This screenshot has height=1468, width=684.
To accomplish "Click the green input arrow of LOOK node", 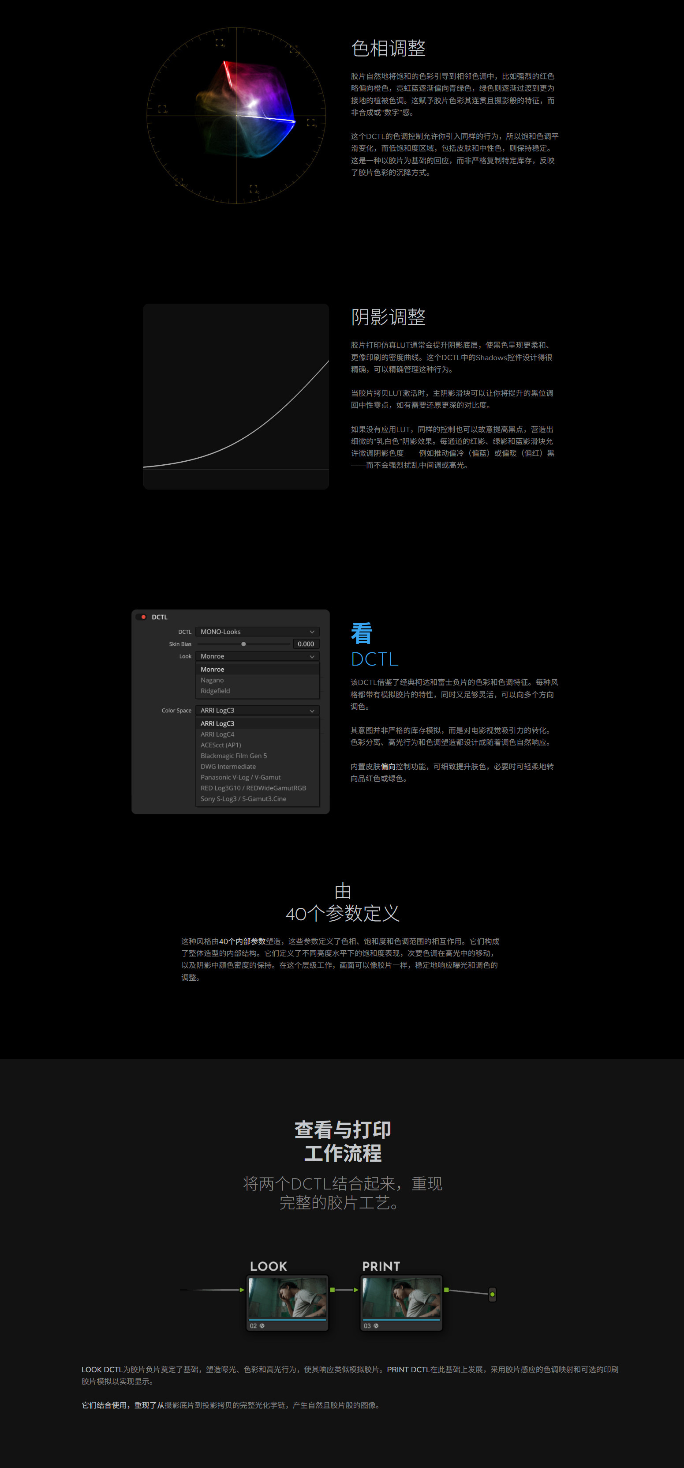I will point(242,1290).
